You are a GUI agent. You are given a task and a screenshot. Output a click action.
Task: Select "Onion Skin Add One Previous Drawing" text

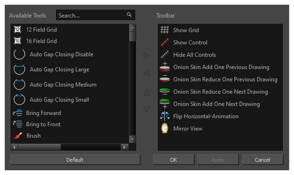pyautogui.click(x=221, y=67)
